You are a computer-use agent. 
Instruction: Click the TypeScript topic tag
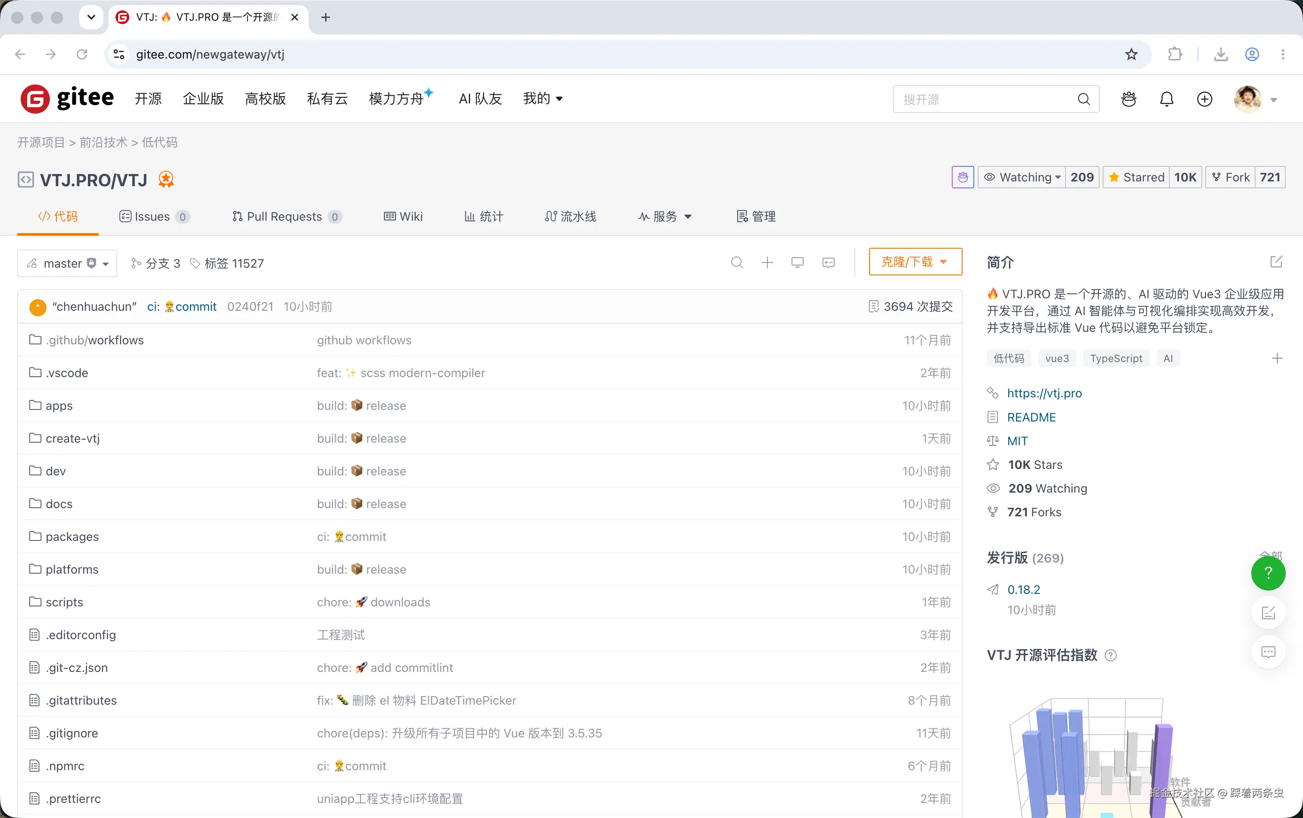1116,358
